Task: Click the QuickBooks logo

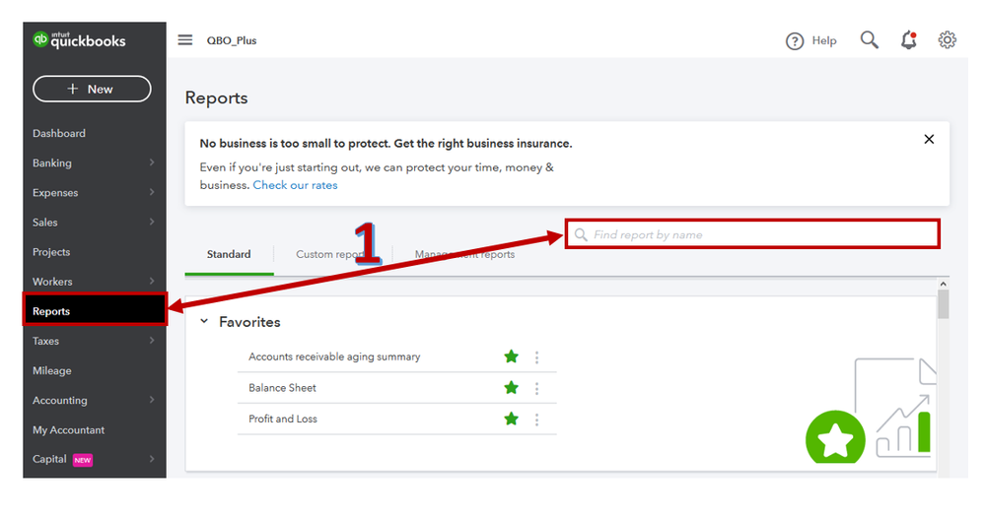Action: [80, 39]
